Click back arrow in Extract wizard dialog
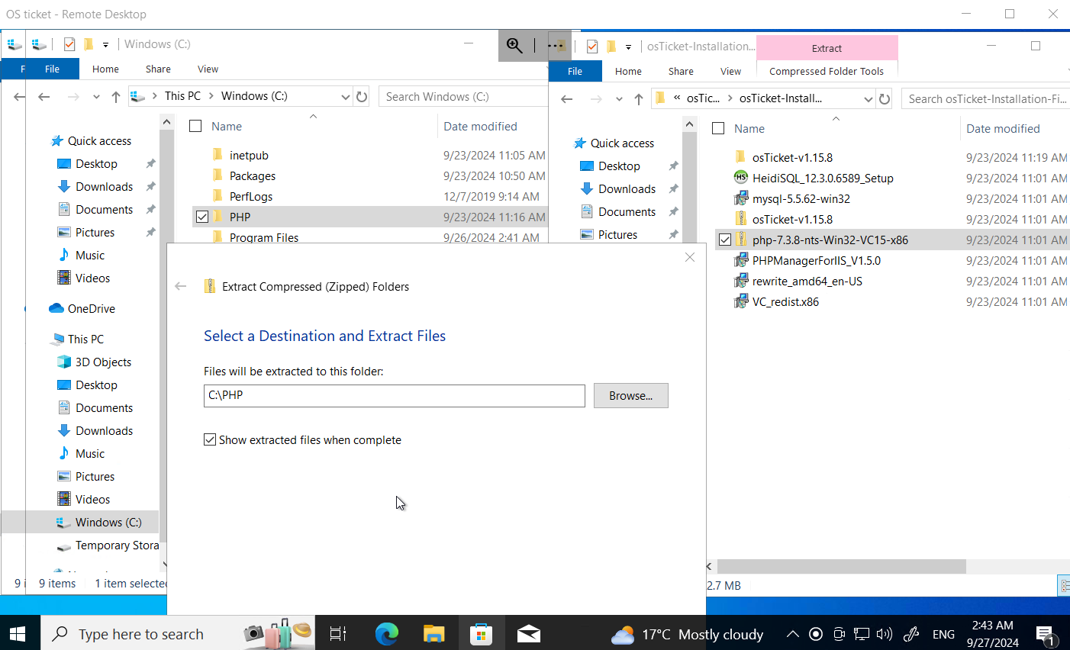1070x650 pixels. pos(181,286)
